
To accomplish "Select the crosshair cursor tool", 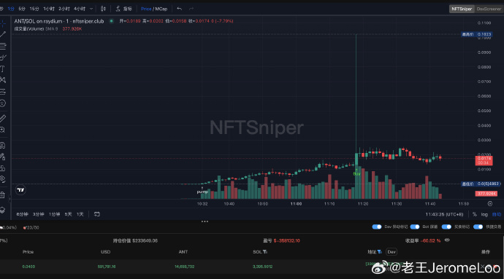I will point(3,23).
